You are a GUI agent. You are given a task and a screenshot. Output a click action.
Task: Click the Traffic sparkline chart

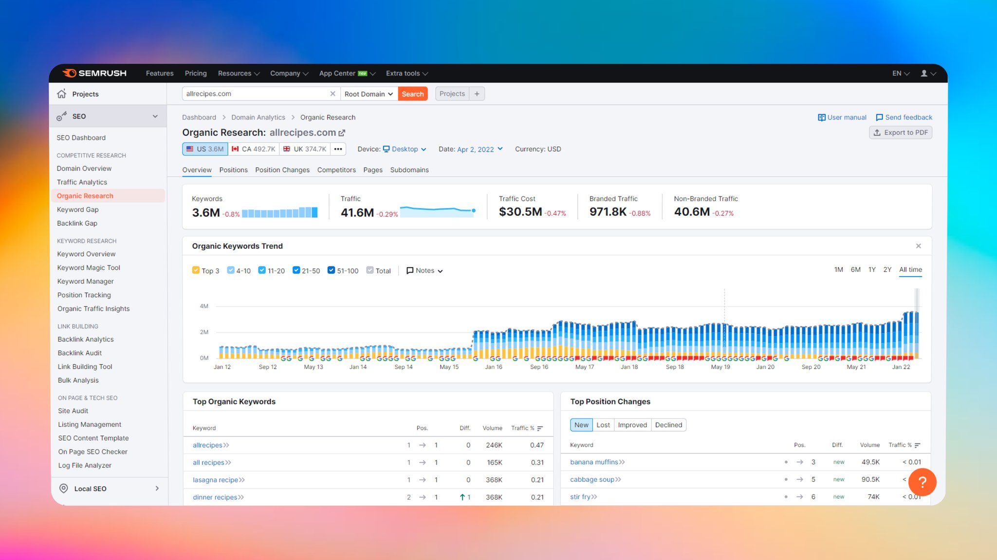pyautogui.click(x=438, y=211)
